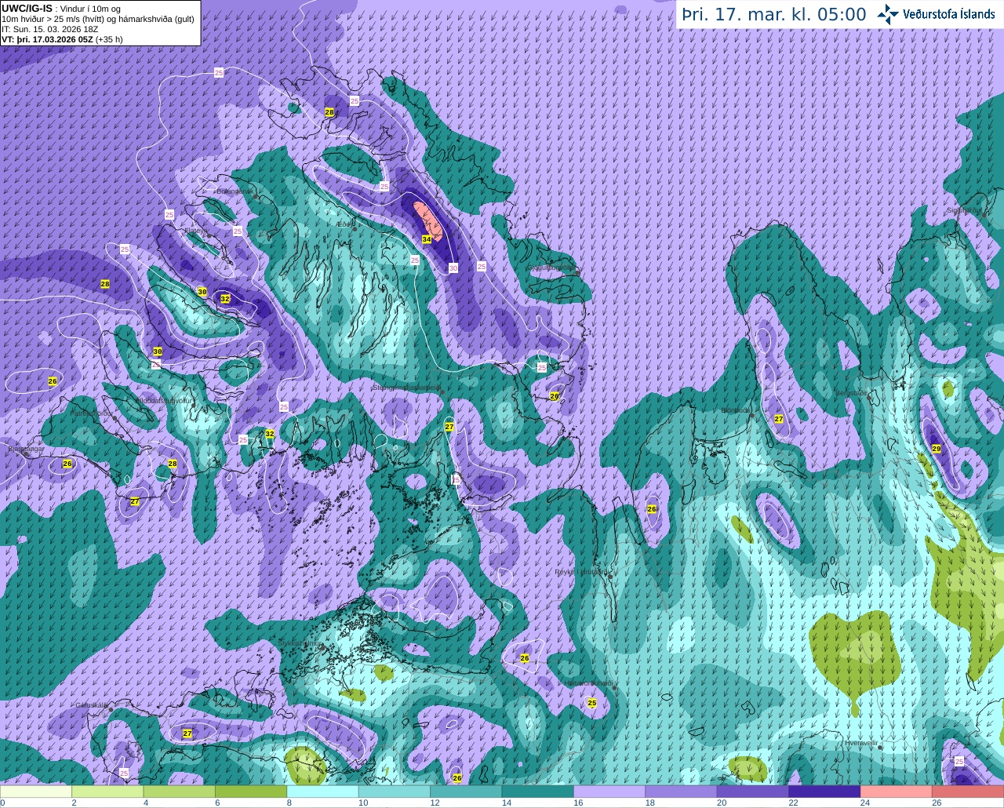The width and height of the screenshot is (1004, 808).
Task: Click the Steingrímsfjarðarheiði station label
Action: coord(406,387)
